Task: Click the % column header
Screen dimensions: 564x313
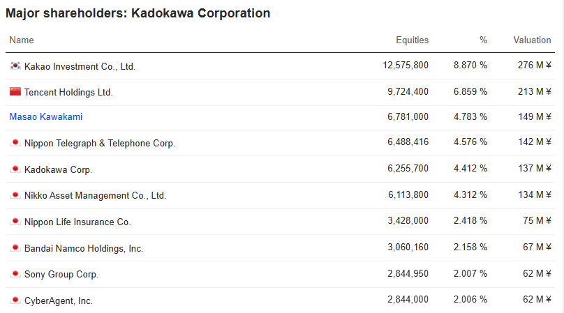Action: tap(484, 40)
